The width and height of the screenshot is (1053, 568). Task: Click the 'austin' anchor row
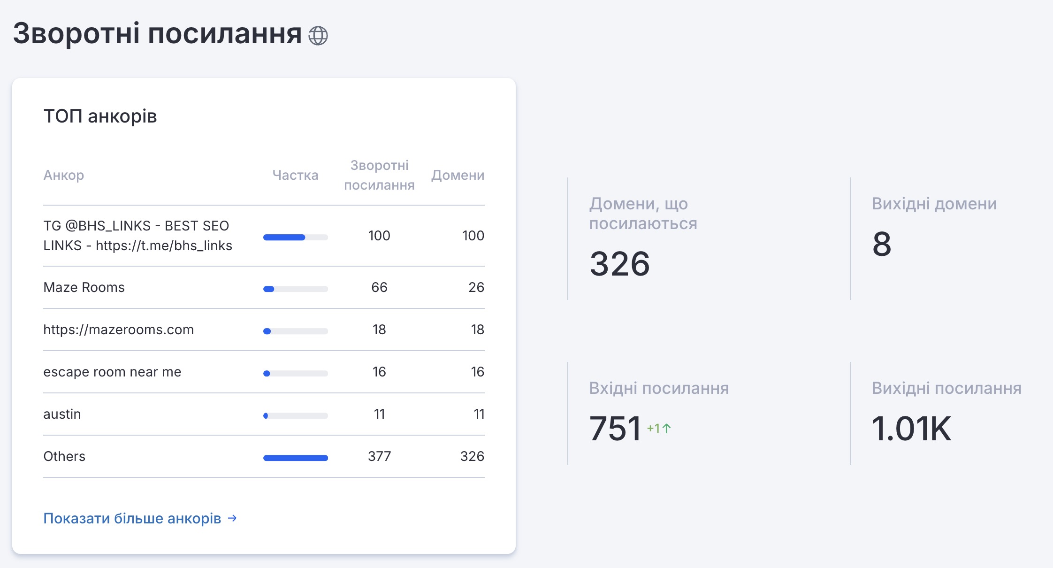click(x=62, y=414)
